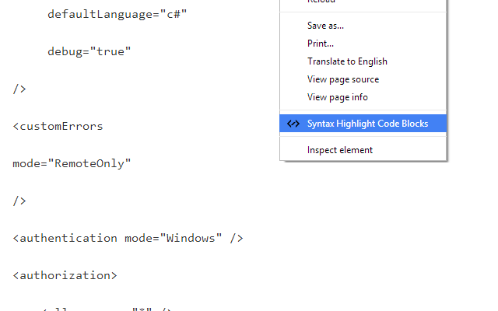Click the <authentication mode="Windows" /> line
This screenshot has height=311, width=498.
pos(128,239)
